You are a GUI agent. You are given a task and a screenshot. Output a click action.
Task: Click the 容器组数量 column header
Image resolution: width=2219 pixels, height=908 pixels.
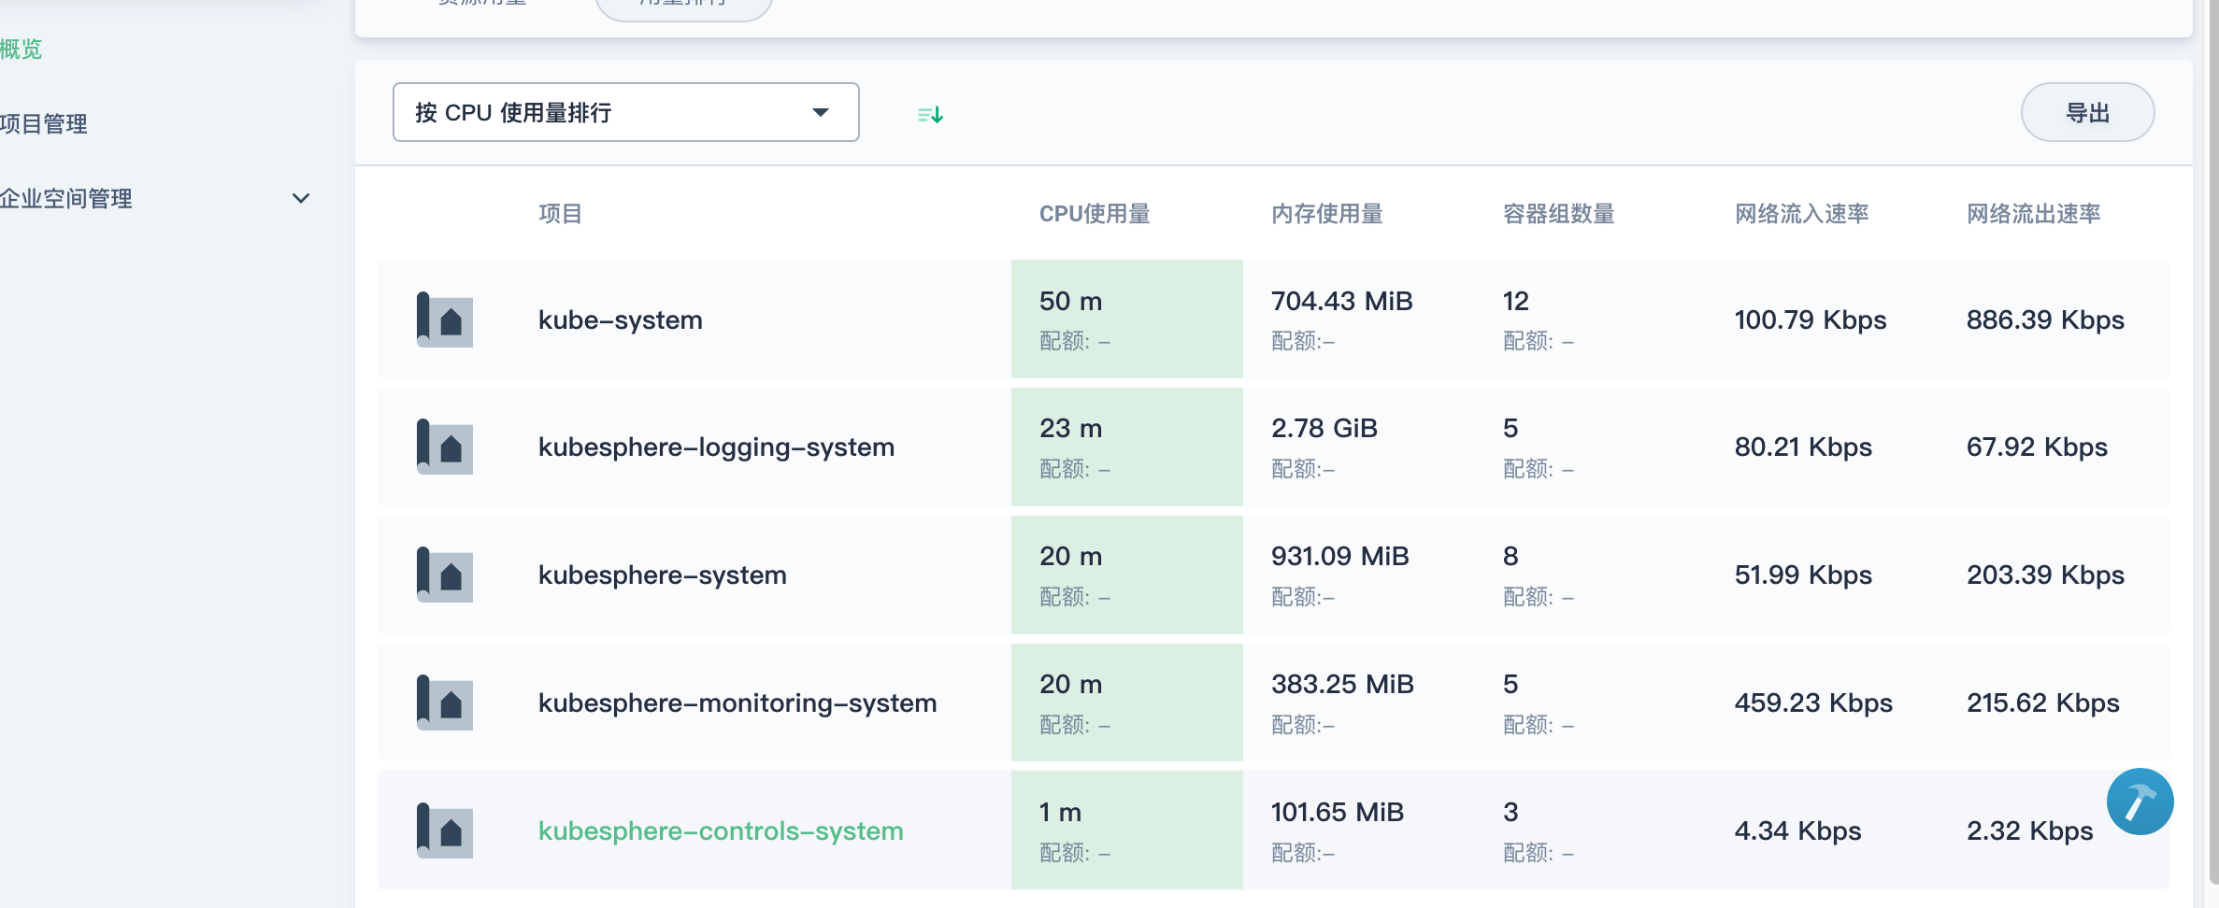tap(1559, 214)
